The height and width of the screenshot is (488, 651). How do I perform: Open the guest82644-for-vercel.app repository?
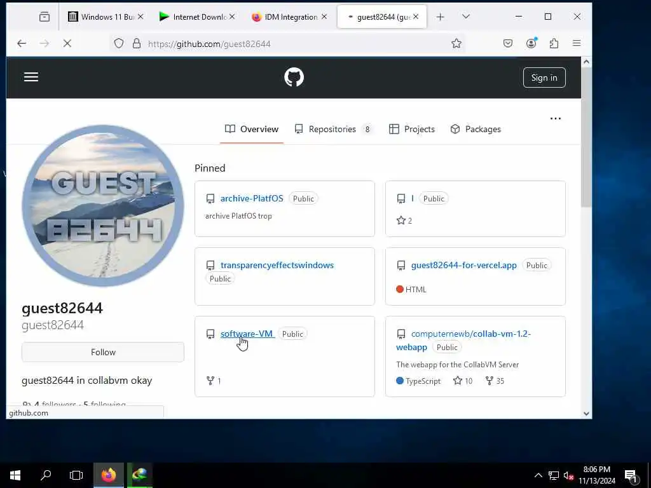click(x=463, y=265)
